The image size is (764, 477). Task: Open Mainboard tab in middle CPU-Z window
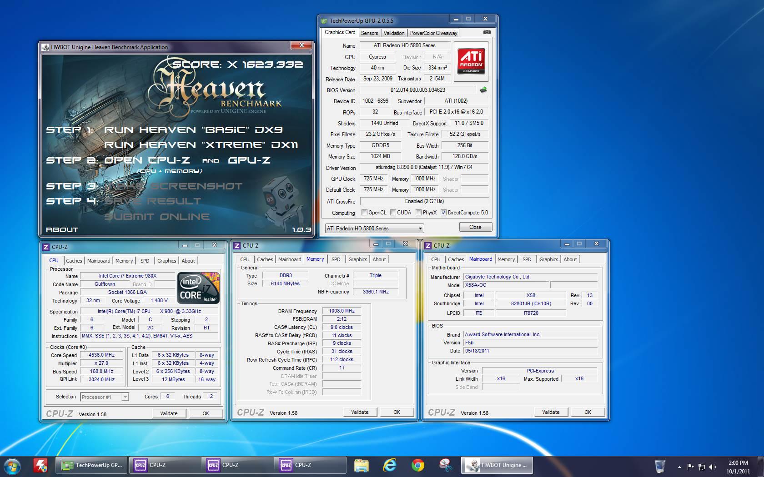[x=290, y=259]
